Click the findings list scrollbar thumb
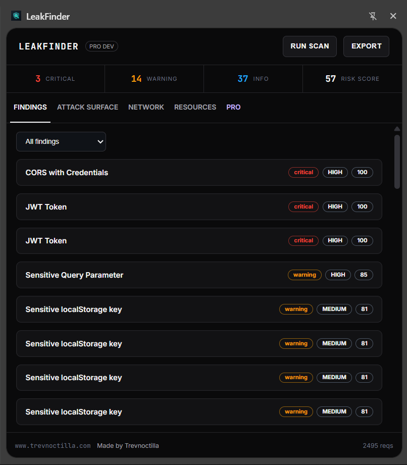Viewport: 407px width, 465px height. (397, 162)
